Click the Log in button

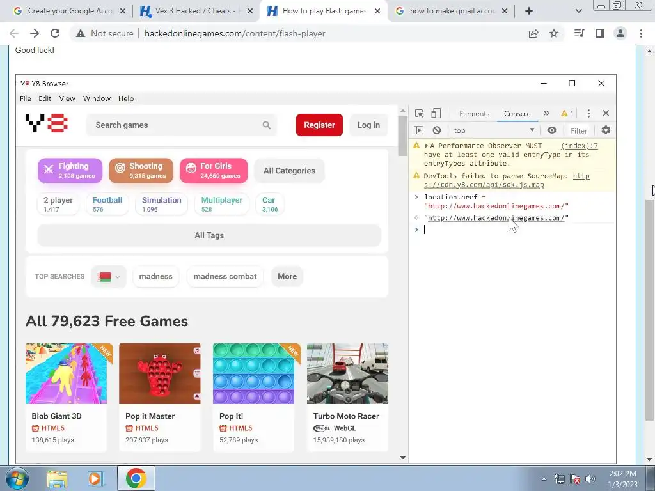click(368, 125)
